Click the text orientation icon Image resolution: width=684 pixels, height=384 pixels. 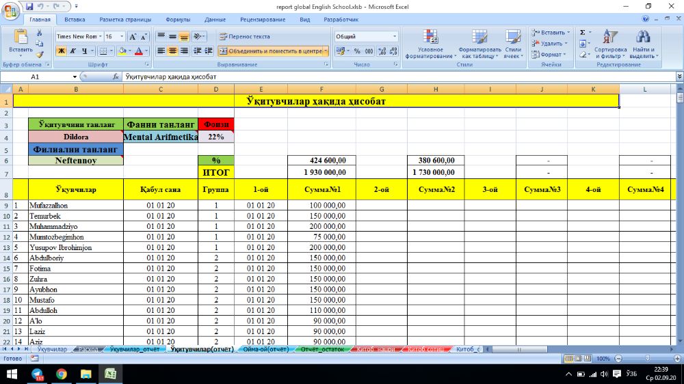point(198,37)
